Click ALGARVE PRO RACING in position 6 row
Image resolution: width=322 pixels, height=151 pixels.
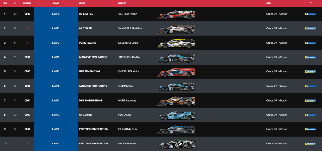[x=93, y=86]
